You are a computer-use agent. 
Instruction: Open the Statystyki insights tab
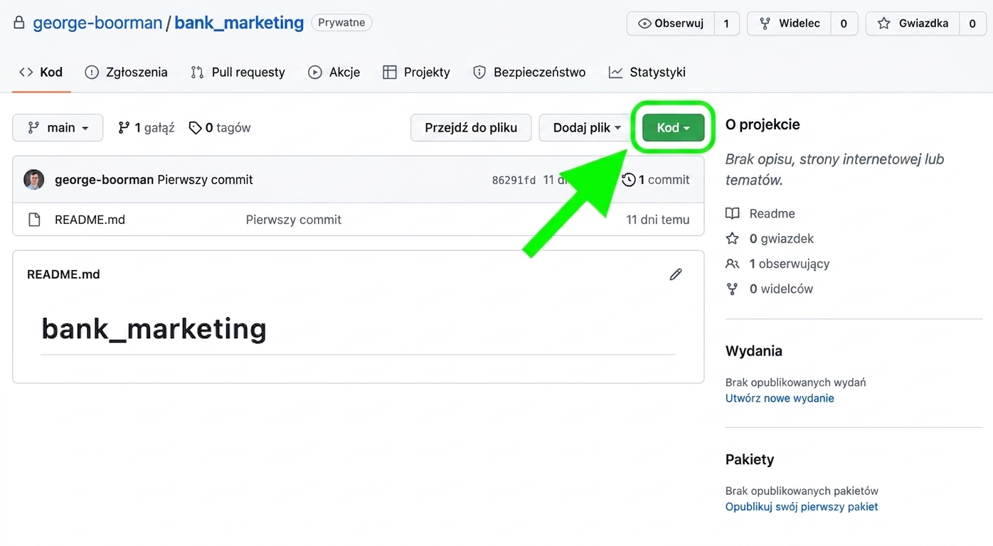point(647,72)
